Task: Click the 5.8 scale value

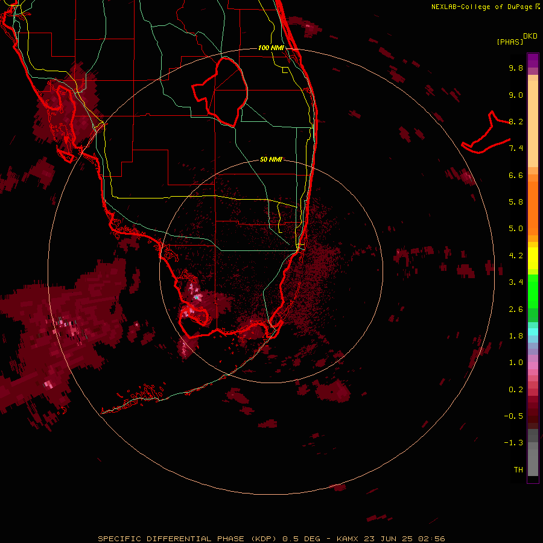Action: [x=516, y=202]
